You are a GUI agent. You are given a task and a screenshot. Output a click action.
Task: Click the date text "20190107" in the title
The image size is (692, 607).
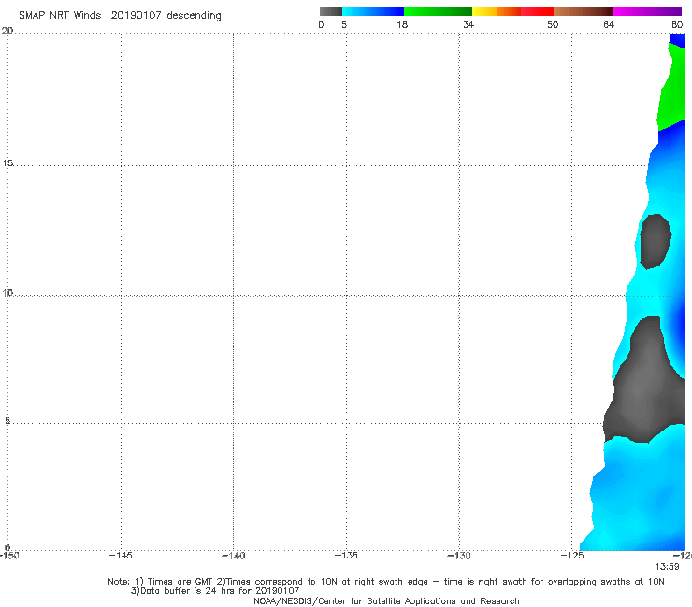click(136, 16)
